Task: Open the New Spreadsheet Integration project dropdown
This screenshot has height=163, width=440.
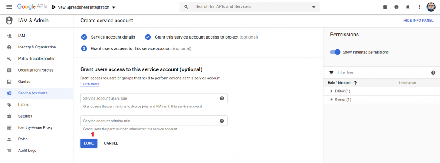Action: (x=84, y=7)
